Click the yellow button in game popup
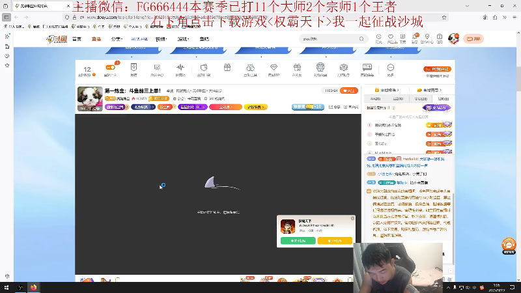This screenshot has height=293, width=521. point(335,240)
